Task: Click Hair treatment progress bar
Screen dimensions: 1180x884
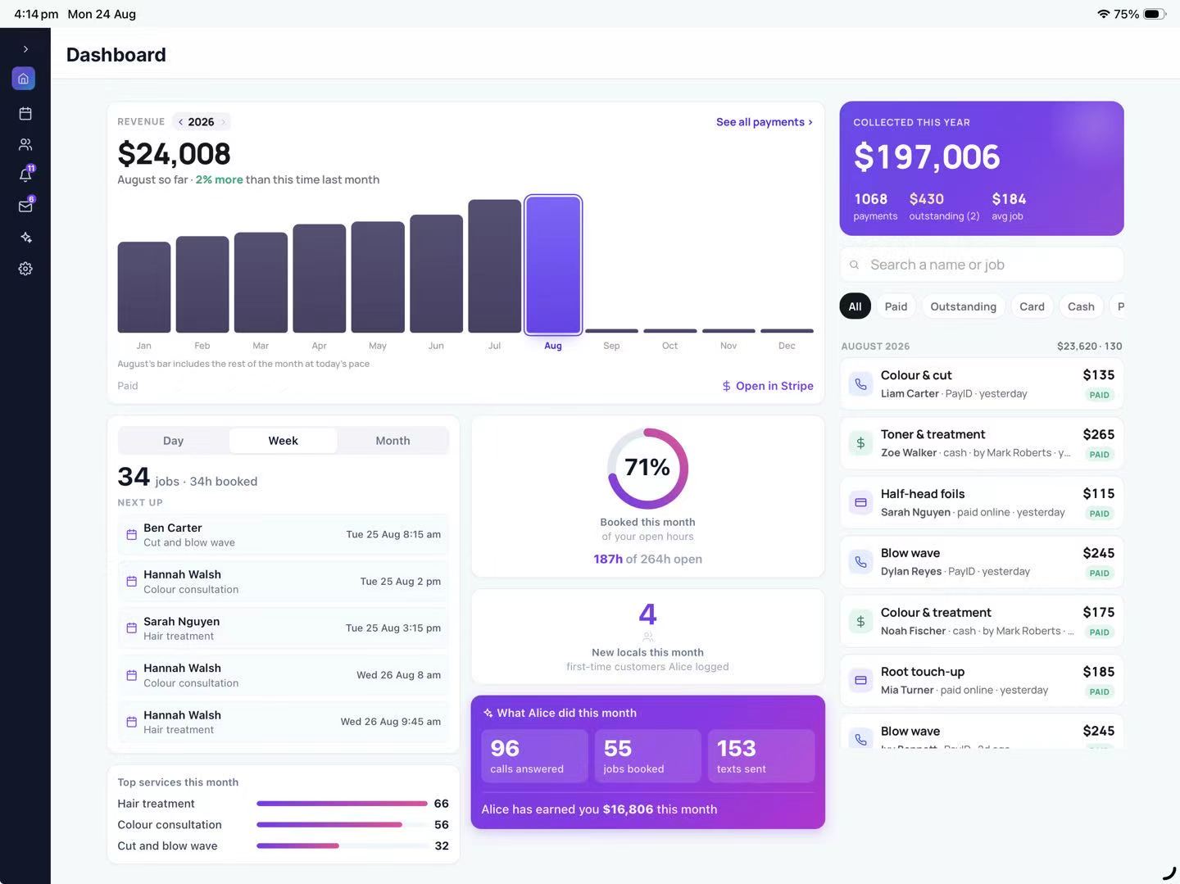Action: (x=342, y=804)
